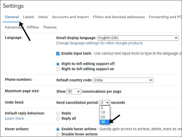Select Enable hover actions option
This screenshot has width=182, height=137.
(x=58, y=129)
